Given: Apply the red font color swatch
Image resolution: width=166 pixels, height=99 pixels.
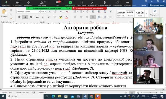Looking at the screenshot, I should (67, 17).
